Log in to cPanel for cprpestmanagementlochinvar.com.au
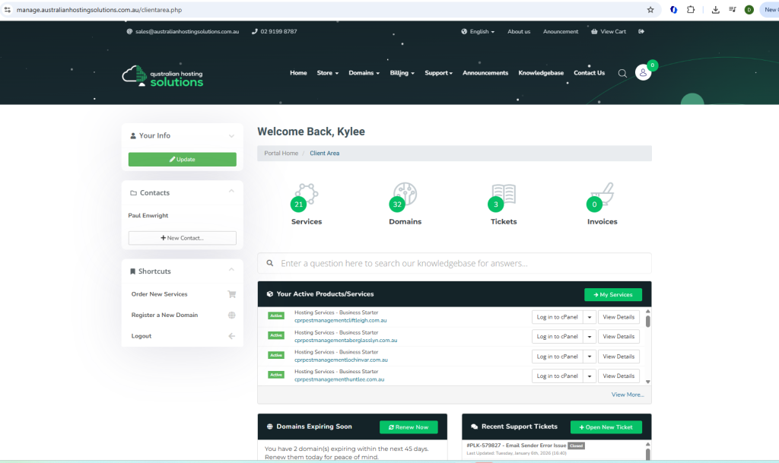 [557, 357]
